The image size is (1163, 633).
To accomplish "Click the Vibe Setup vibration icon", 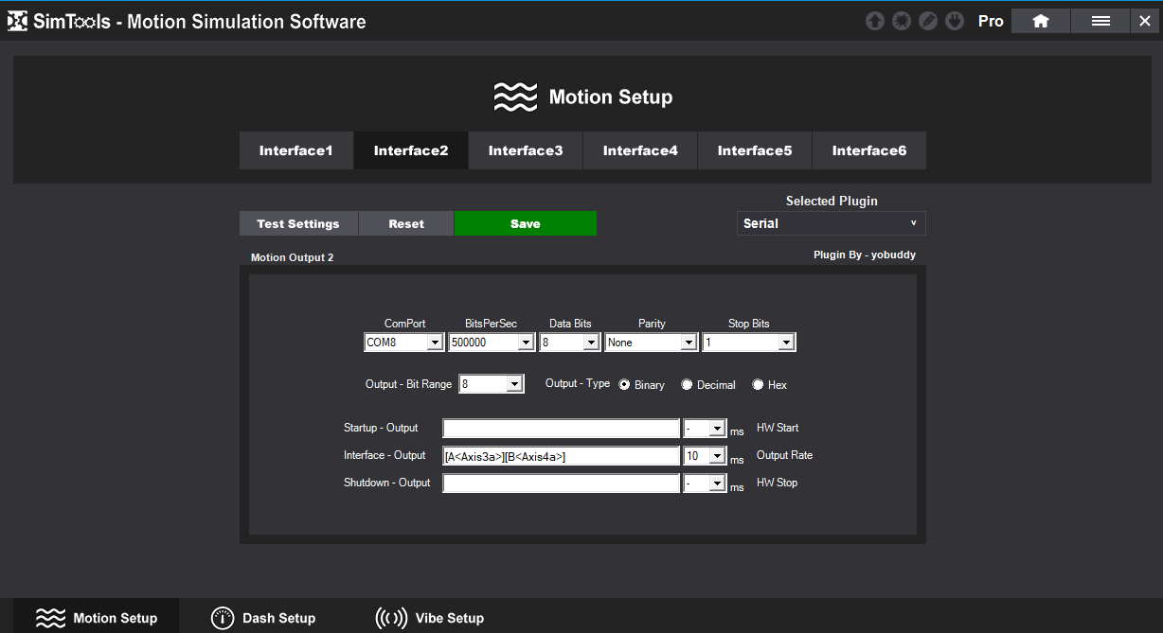I will tap(391, 618).
